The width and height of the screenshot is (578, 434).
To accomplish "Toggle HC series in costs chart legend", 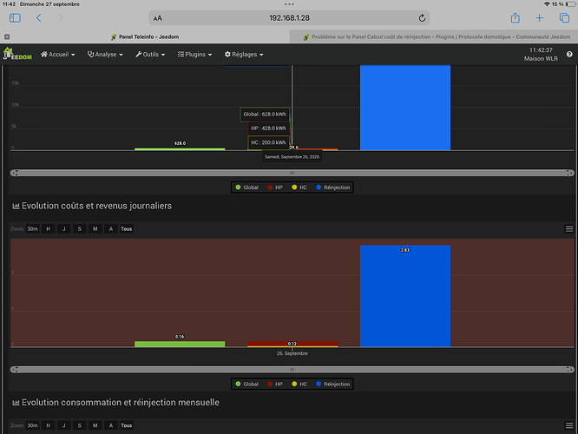I will tap(299, 384).
